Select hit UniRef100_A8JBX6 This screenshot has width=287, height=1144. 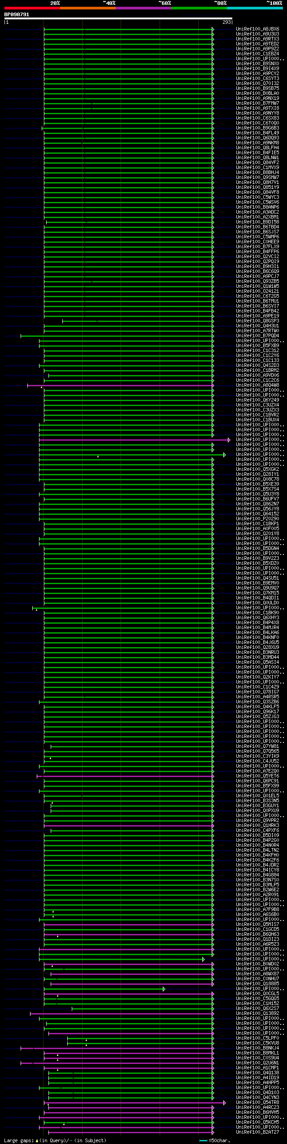257,29
